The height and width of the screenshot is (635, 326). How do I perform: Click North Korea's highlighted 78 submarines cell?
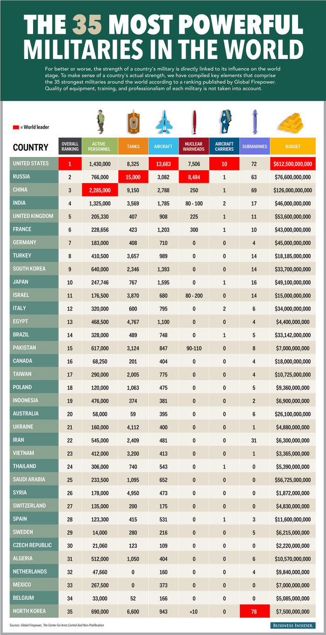point(254,611)
